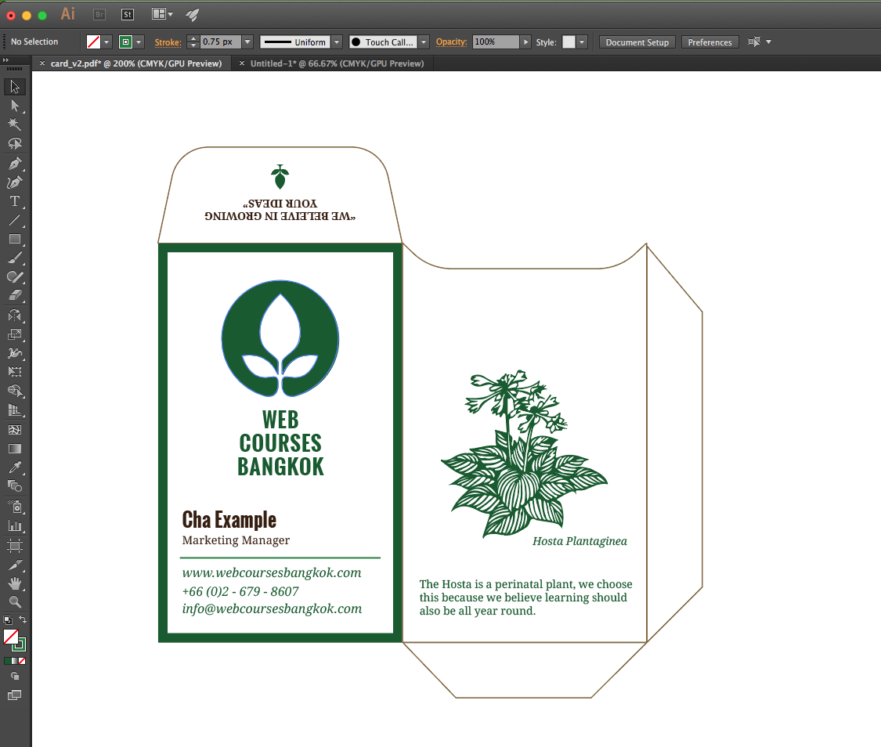Select the Zoom tool
Screen dimensions: 881x747
(x=15, y=602)
